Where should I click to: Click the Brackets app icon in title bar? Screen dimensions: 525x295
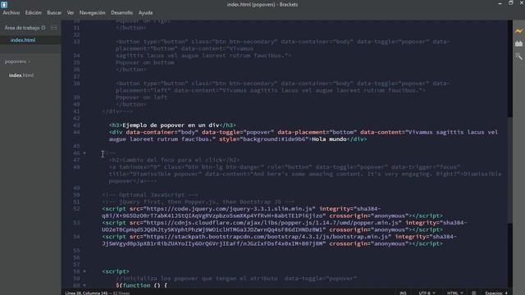[4, 4]
